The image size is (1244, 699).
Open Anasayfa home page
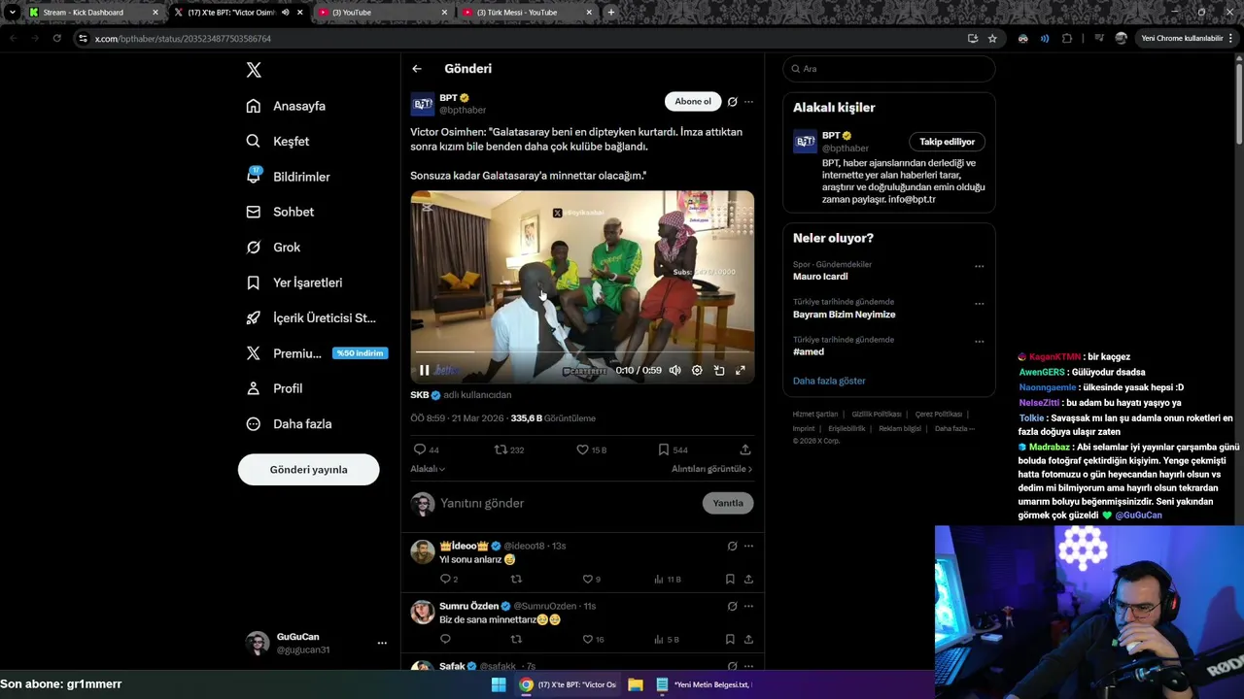[286, 106]
